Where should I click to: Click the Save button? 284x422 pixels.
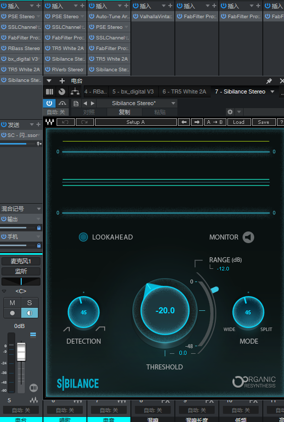coord(264,122)
